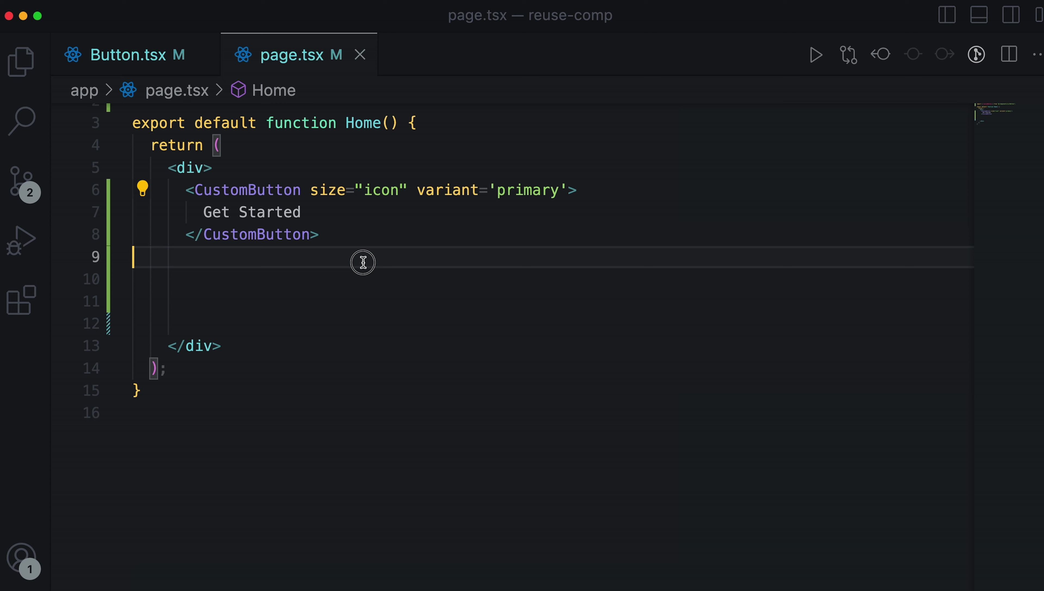Open the More Actions ellipsis menu
Screen dimensions: 1044x591
(x=1038, y=54)
